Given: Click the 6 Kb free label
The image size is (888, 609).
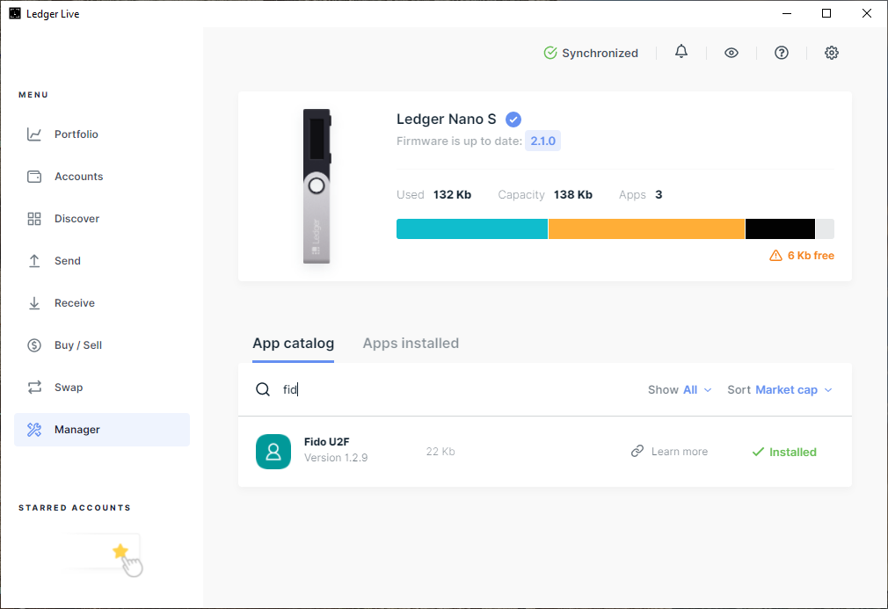Looking at the screenshot, I should (811, 256).
